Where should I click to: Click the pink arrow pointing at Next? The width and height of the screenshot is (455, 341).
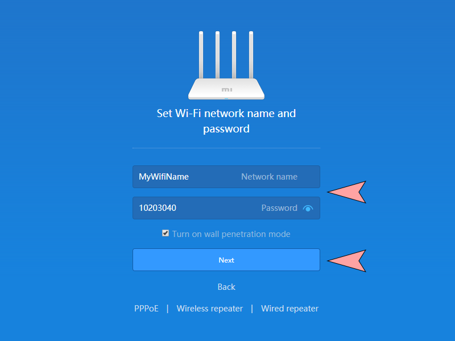(347, 260)
